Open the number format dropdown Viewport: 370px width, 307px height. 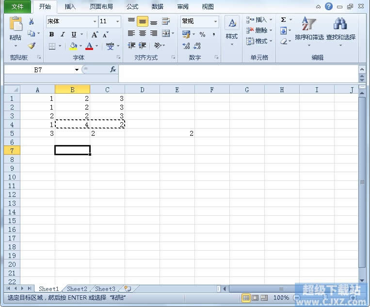[215, 21]
